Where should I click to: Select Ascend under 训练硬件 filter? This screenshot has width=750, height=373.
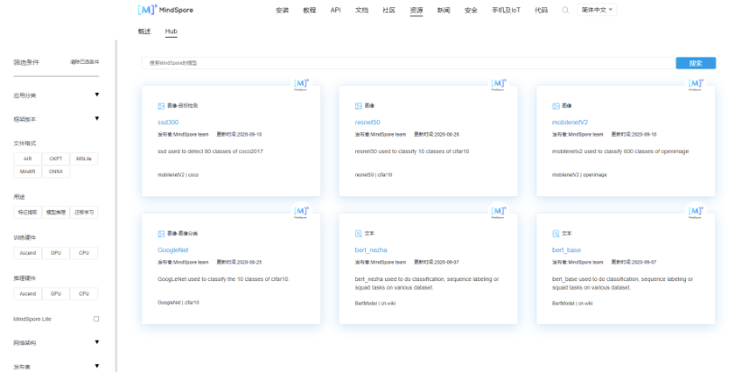tap(28, 253)
